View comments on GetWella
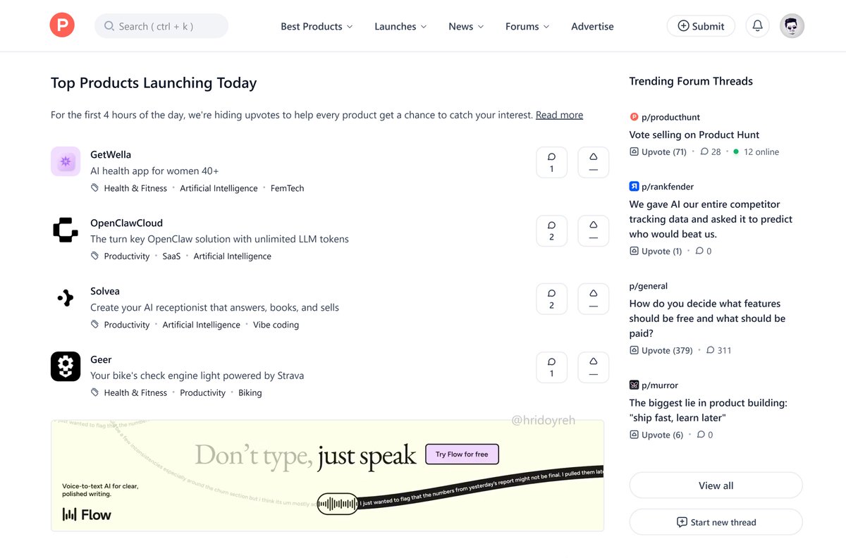Viewport: 846px width, 558px height. (551, 162)
